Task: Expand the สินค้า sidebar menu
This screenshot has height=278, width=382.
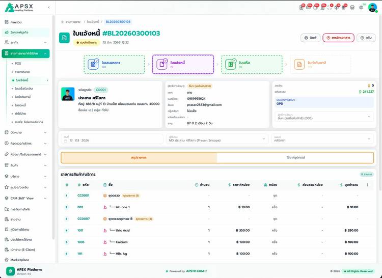Action: (26, 165)
